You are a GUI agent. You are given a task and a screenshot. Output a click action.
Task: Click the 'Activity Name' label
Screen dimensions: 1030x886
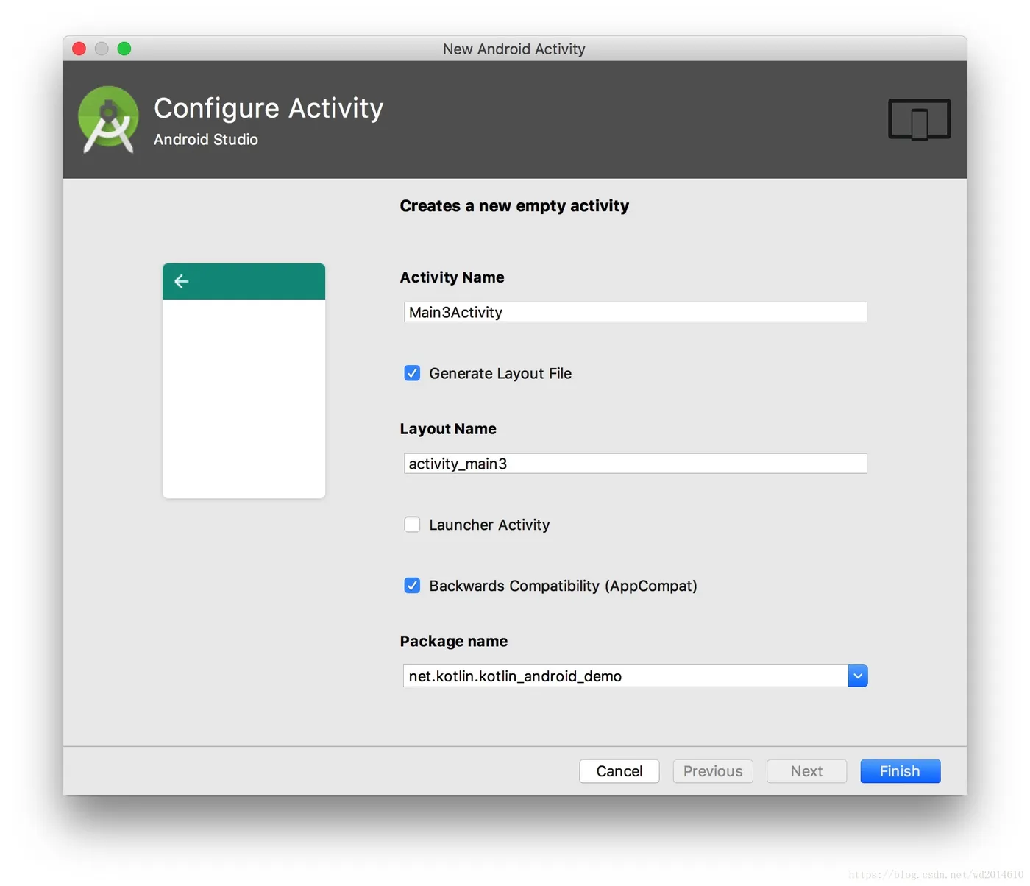coord(452,277)
